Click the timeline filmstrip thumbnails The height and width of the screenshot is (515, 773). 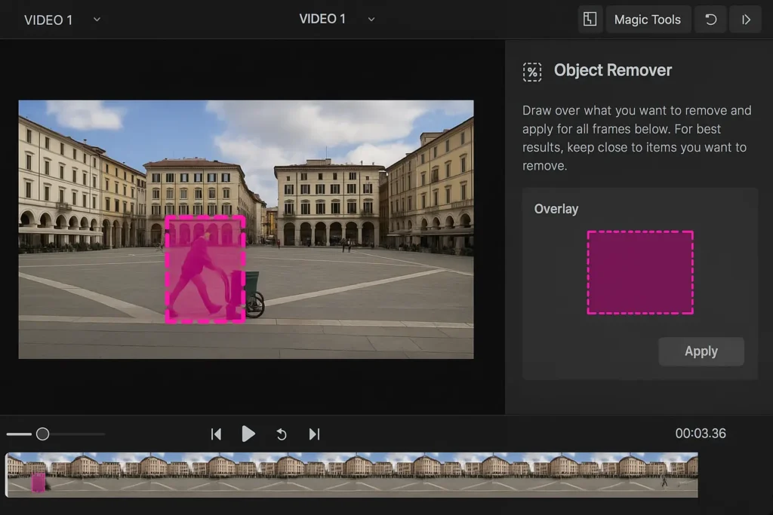[x=352, y=474]
